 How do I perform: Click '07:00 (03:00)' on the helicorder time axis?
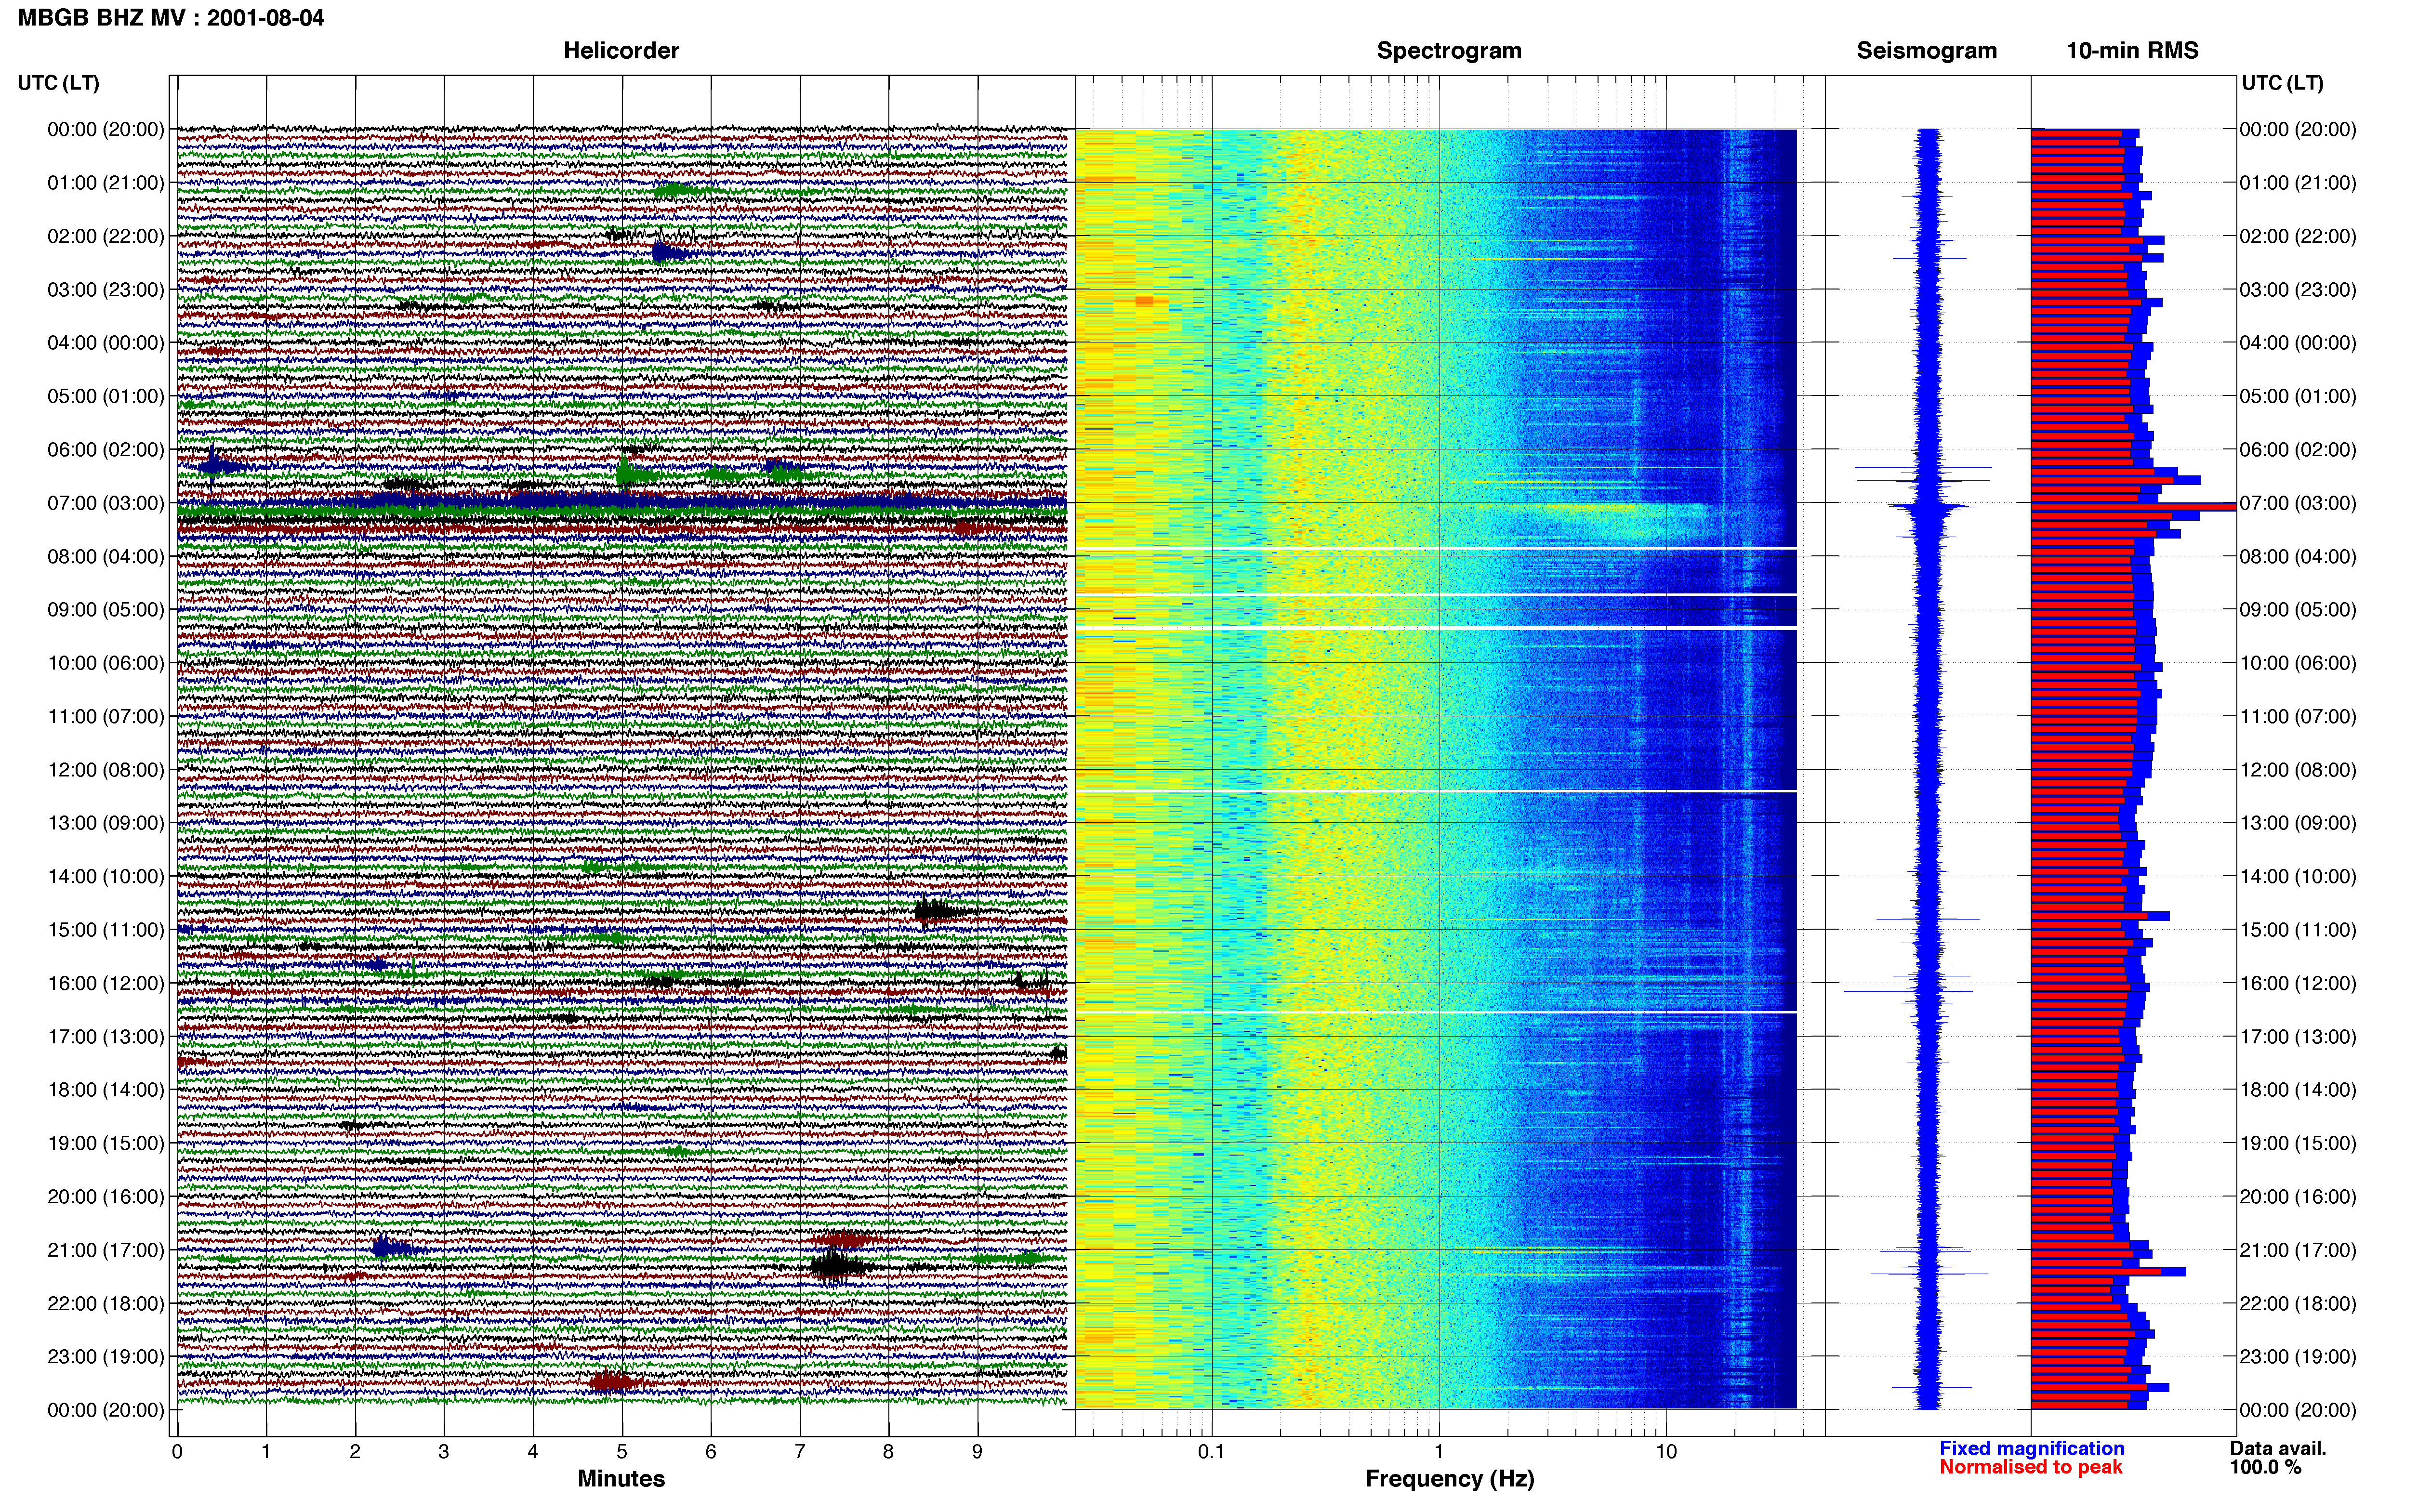pyautogui.click(x=106, y=503)
